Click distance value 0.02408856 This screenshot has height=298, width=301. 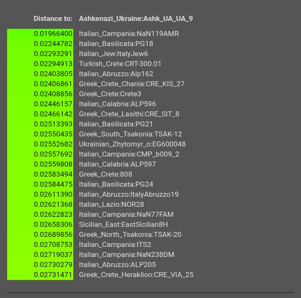pos(53,94)
